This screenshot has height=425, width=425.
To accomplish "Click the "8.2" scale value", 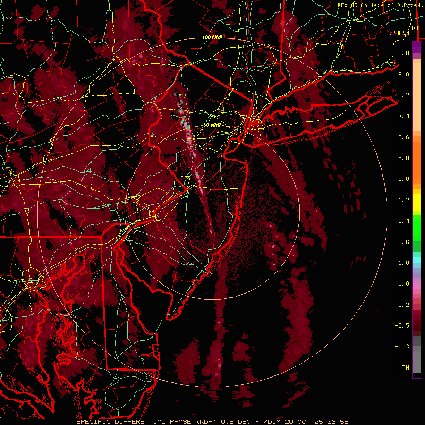I will pyautogui.click(x=404, y=95).
